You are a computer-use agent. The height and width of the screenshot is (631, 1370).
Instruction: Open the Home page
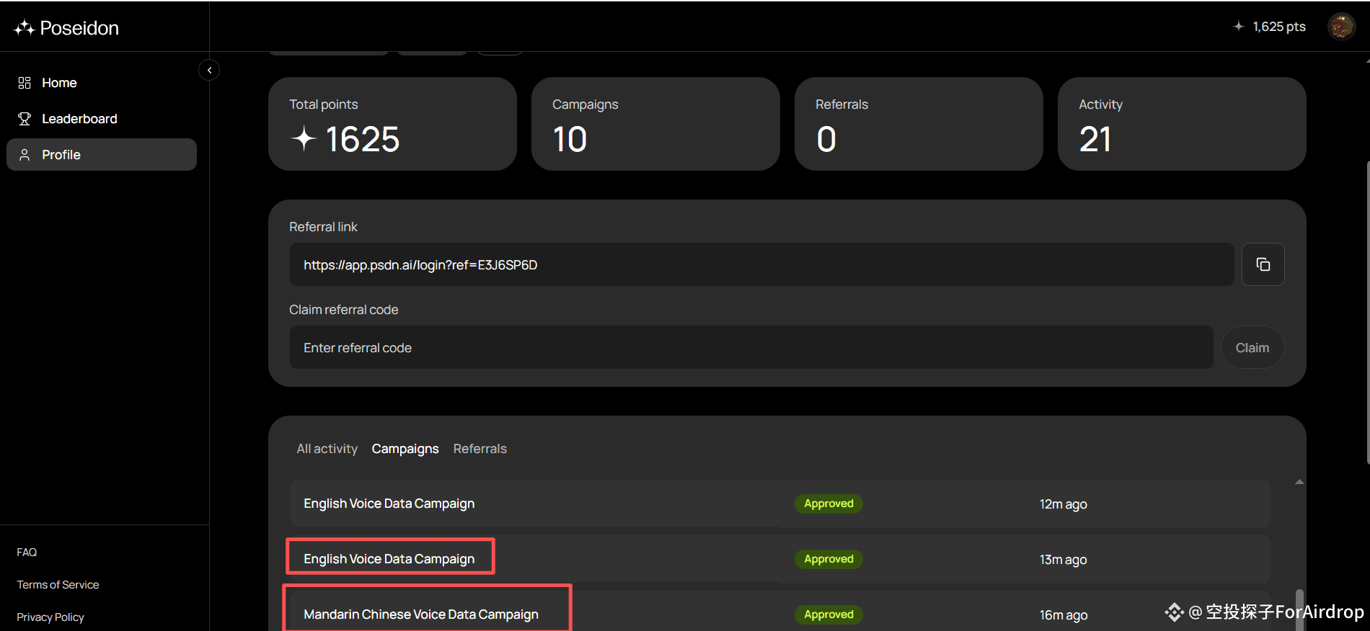coord(102,83)
